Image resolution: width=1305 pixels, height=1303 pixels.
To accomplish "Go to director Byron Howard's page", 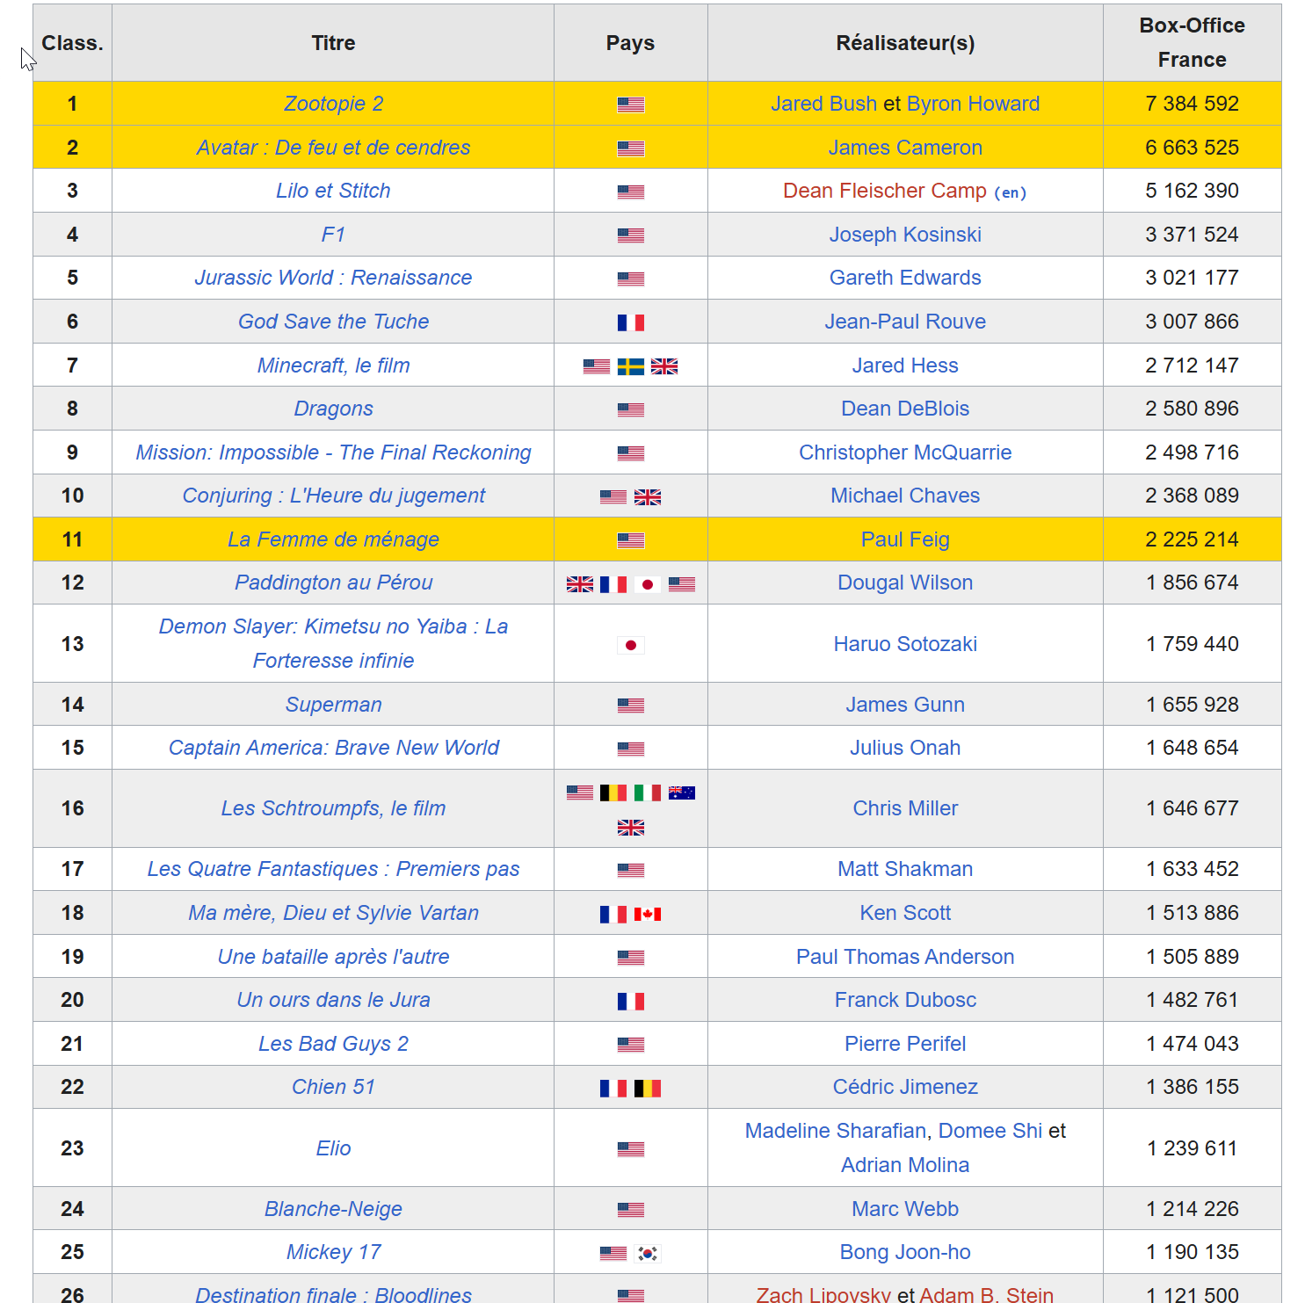I will pyautogui.click(x=973, y=104).
